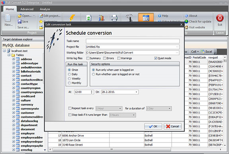Select Run whether user is logged on or not
The image size is (229, 154).
93,74
